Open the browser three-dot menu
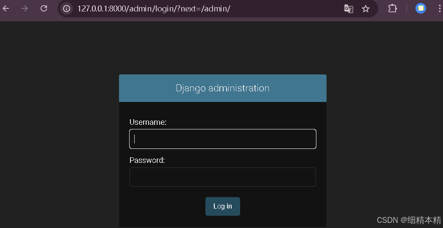443x228 pixels. pos(440,8)
